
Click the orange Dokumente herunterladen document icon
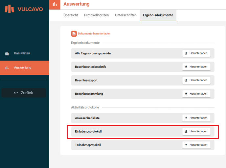coord(74,34)
